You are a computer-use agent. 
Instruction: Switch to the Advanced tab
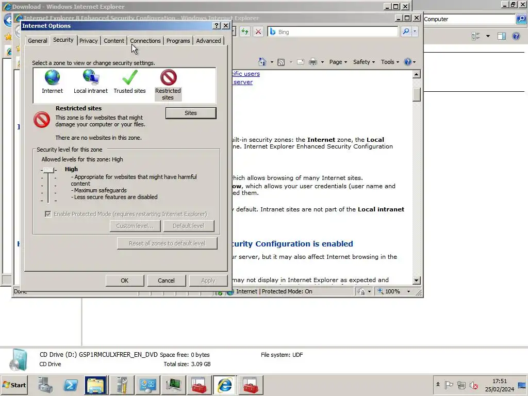coord(208,41)
